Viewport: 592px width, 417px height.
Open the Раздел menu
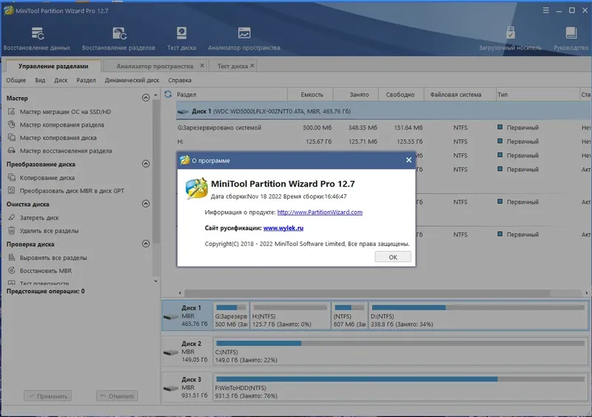[x=86, y=80]
